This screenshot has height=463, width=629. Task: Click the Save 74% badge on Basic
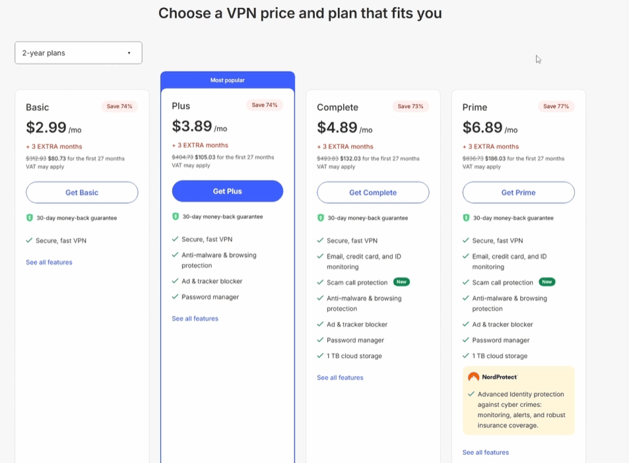(119, 105)
